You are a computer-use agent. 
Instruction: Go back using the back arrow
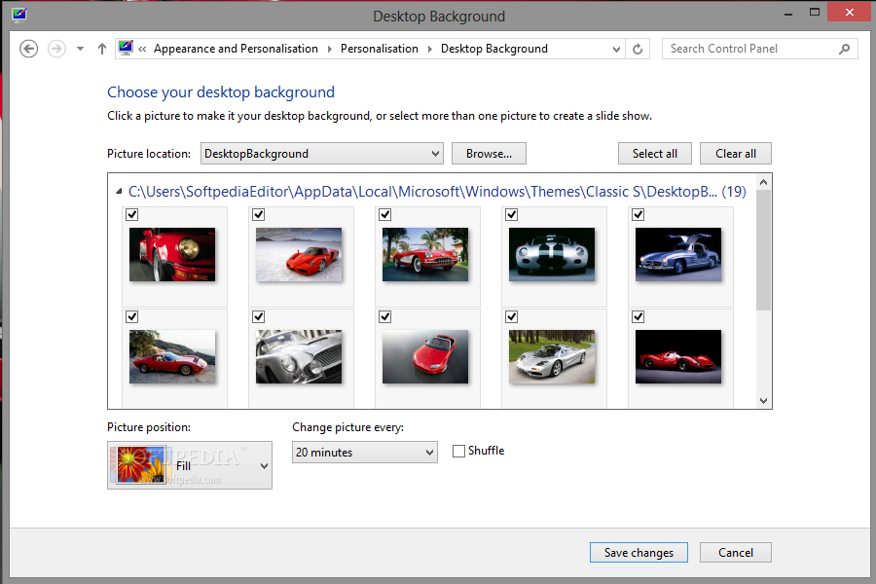tap(28, 49)
